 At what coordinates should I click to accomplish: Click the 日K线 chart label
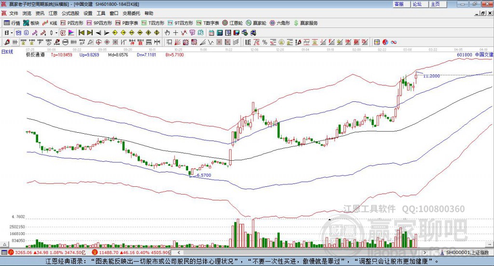click(7, 52)
